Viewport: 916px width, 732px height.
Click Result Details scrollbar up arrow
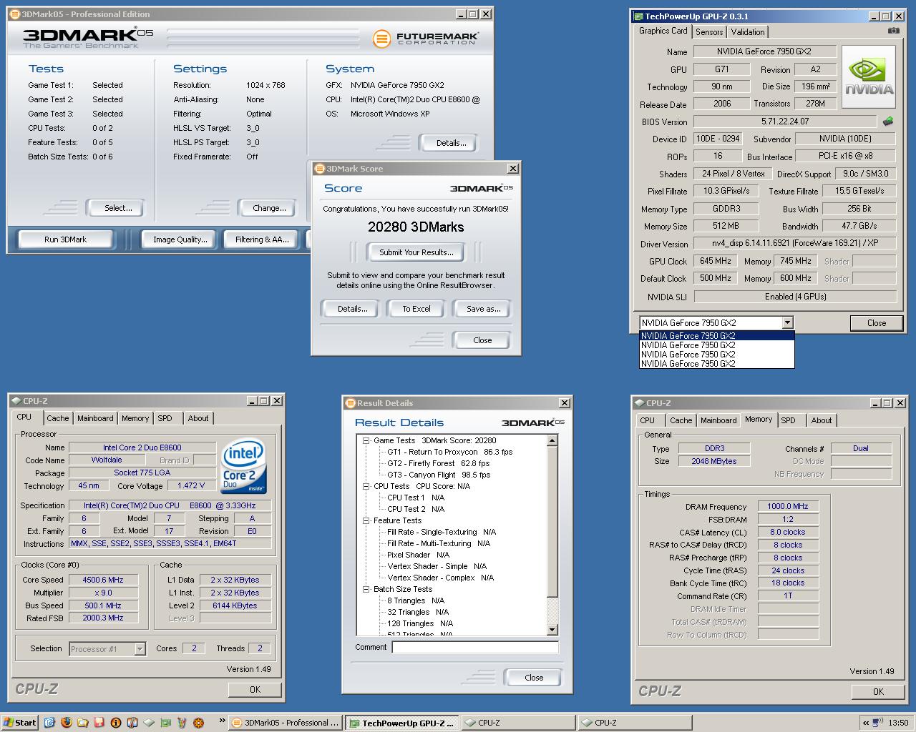pyautogui.click(x=552, y=440)
